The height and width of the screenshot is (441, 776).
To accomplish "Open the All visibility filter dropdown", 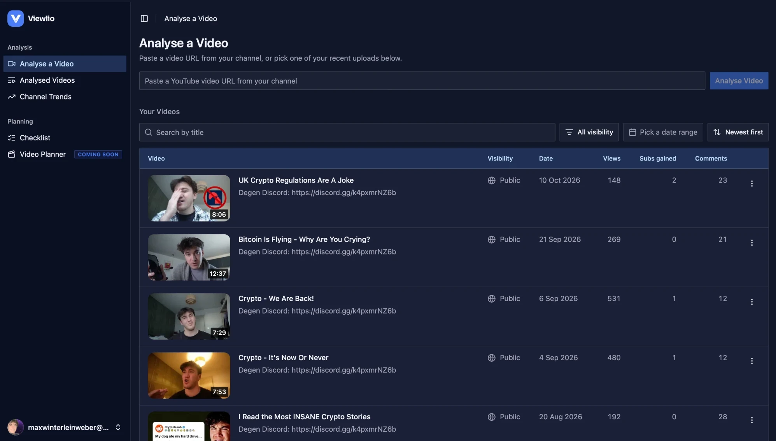I will (x=589, y=132).
